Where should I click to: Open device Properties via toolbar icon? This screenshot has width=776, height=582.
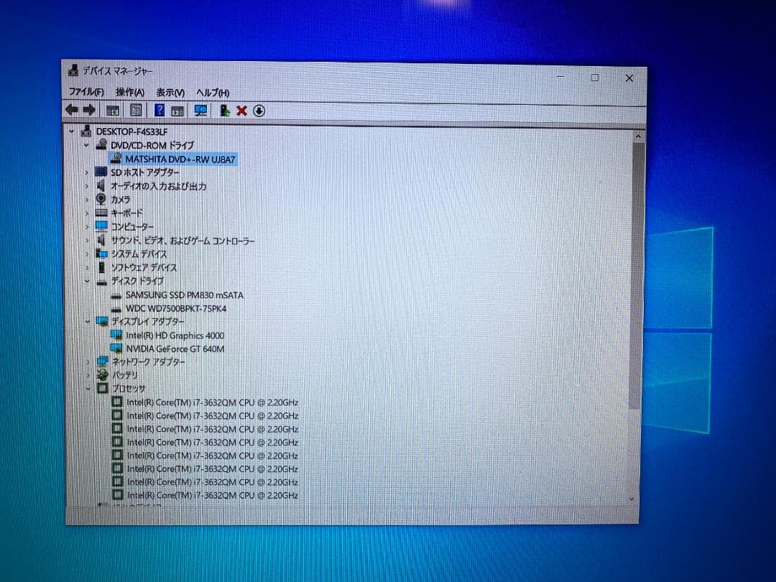[136, 110]
